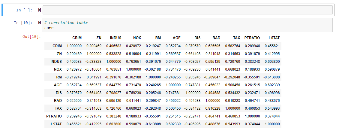Click the value -0.412995 in ZN row
This screenshot has width=339, height=131.
[x=271, y=54]
